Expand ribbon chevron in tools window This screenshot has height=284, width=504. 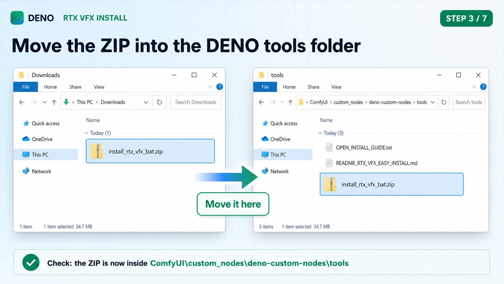tap(474, 87)
